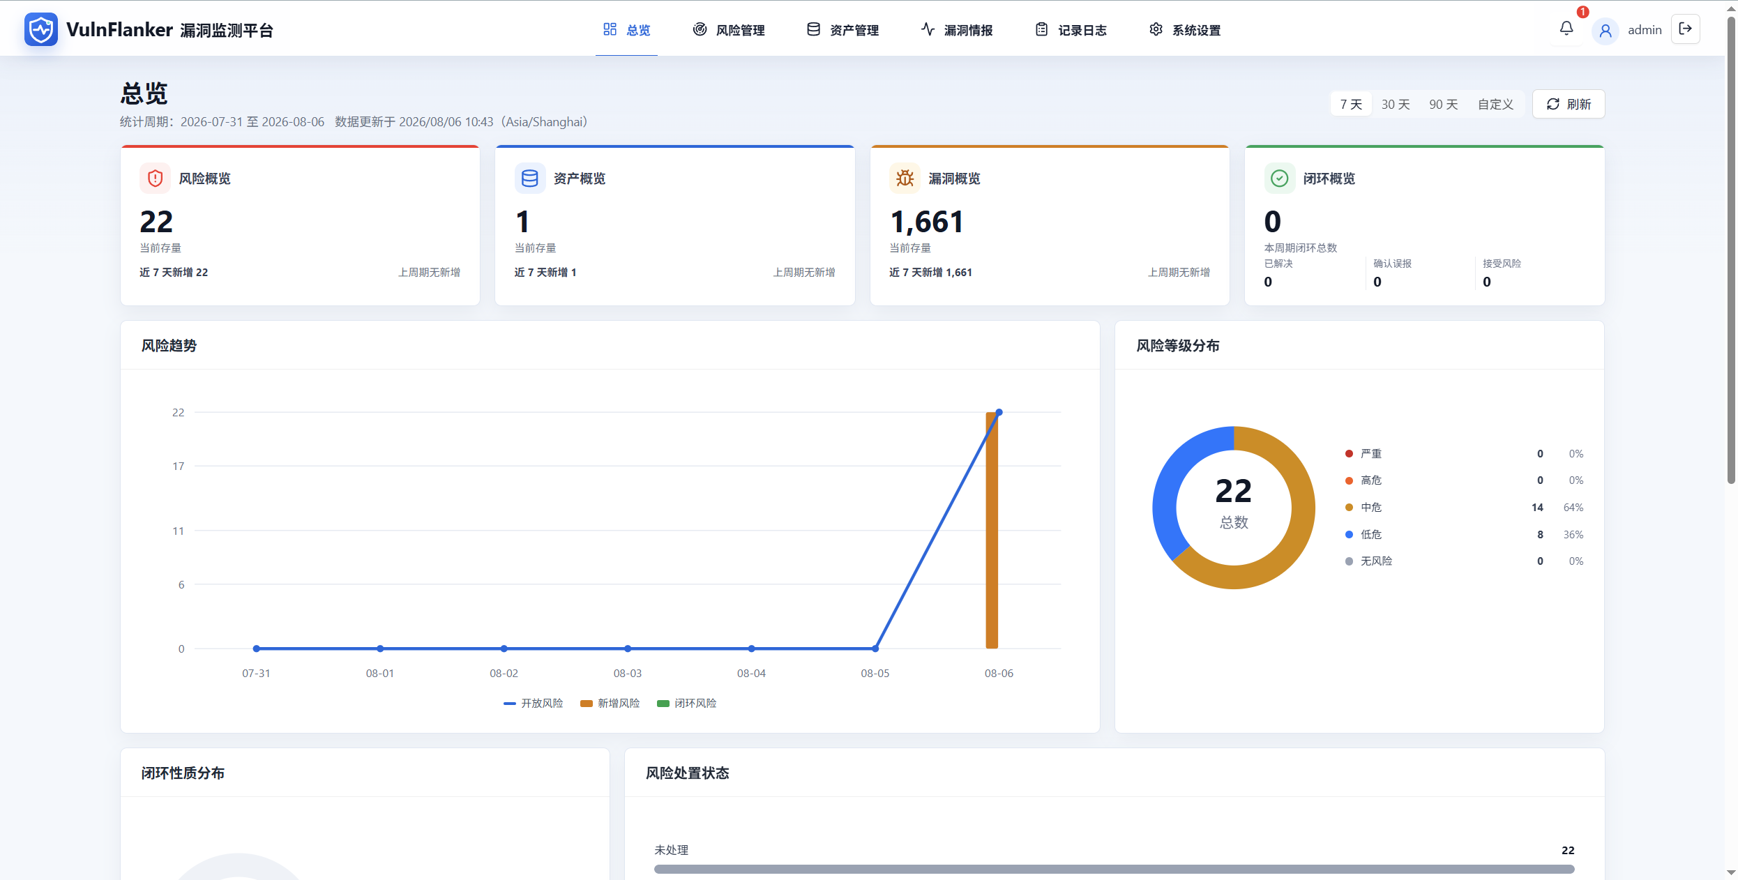Click the admin username

pos(1645,30)
